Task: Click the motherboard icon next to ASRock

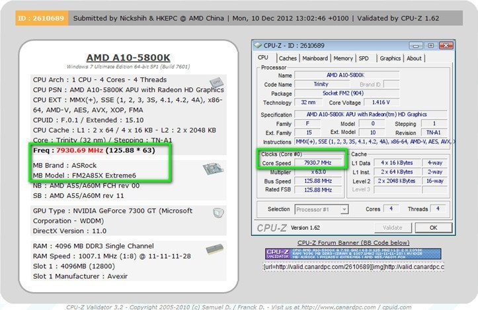Action: [x=212, y=170]
